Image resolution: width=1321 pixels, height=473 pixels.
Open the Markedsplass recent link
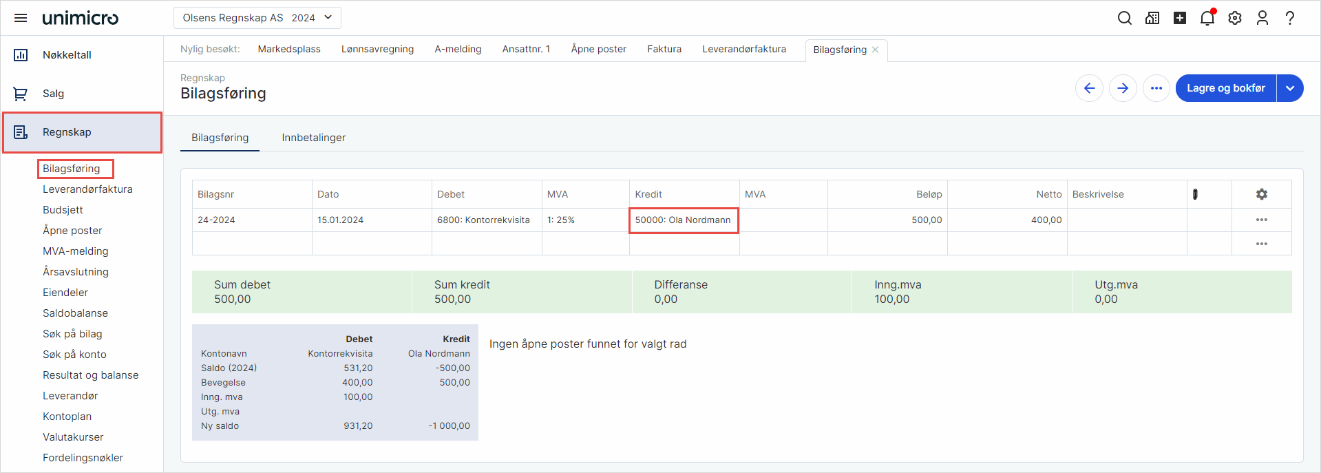pos(289,49)
